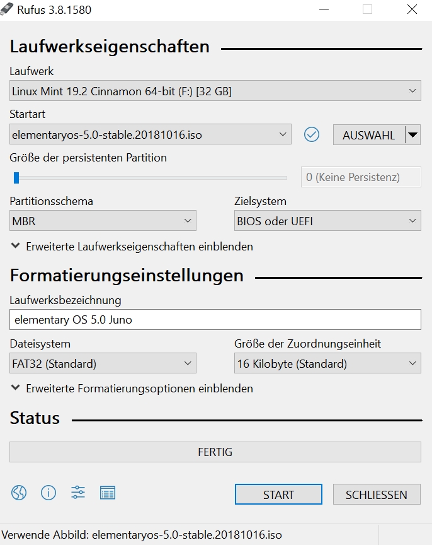Image resolution: width=432 pixels, height=545 pixels.
Task: Click the START button
Action: click(278, 495)
